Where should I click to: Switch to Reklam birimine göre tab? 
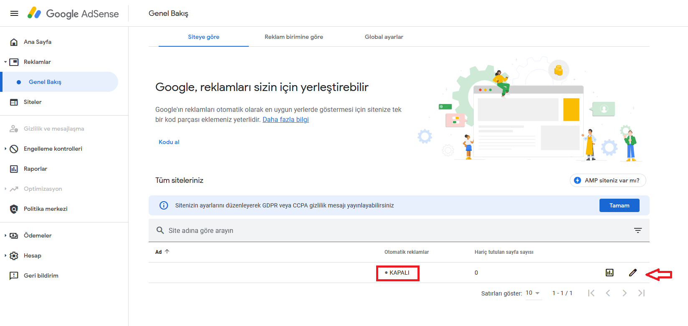click(x=294, y=37)
